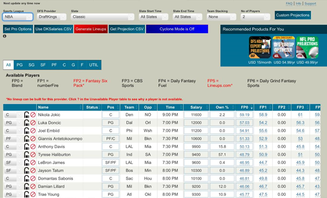This screenshot has height=198, width=327.
Task: Toggle the exclude icon for Joel Embiid
Action: [33, 130]
